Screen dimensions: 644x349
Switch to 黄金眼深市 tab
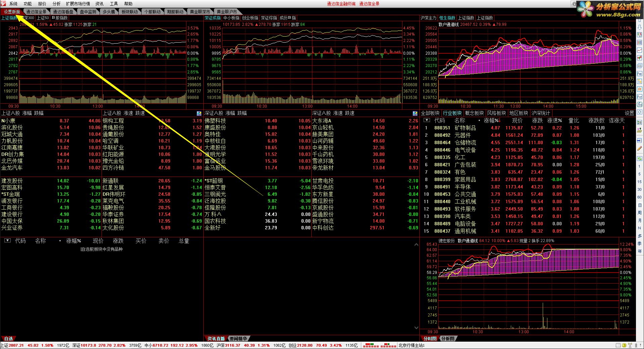[200, 12]
